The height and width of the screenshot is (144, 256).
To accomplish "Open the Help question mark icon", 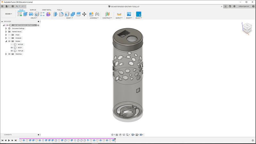I will pos(253,6).
